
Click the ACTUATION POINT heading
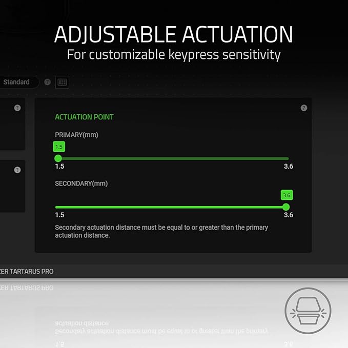(84, 117)
